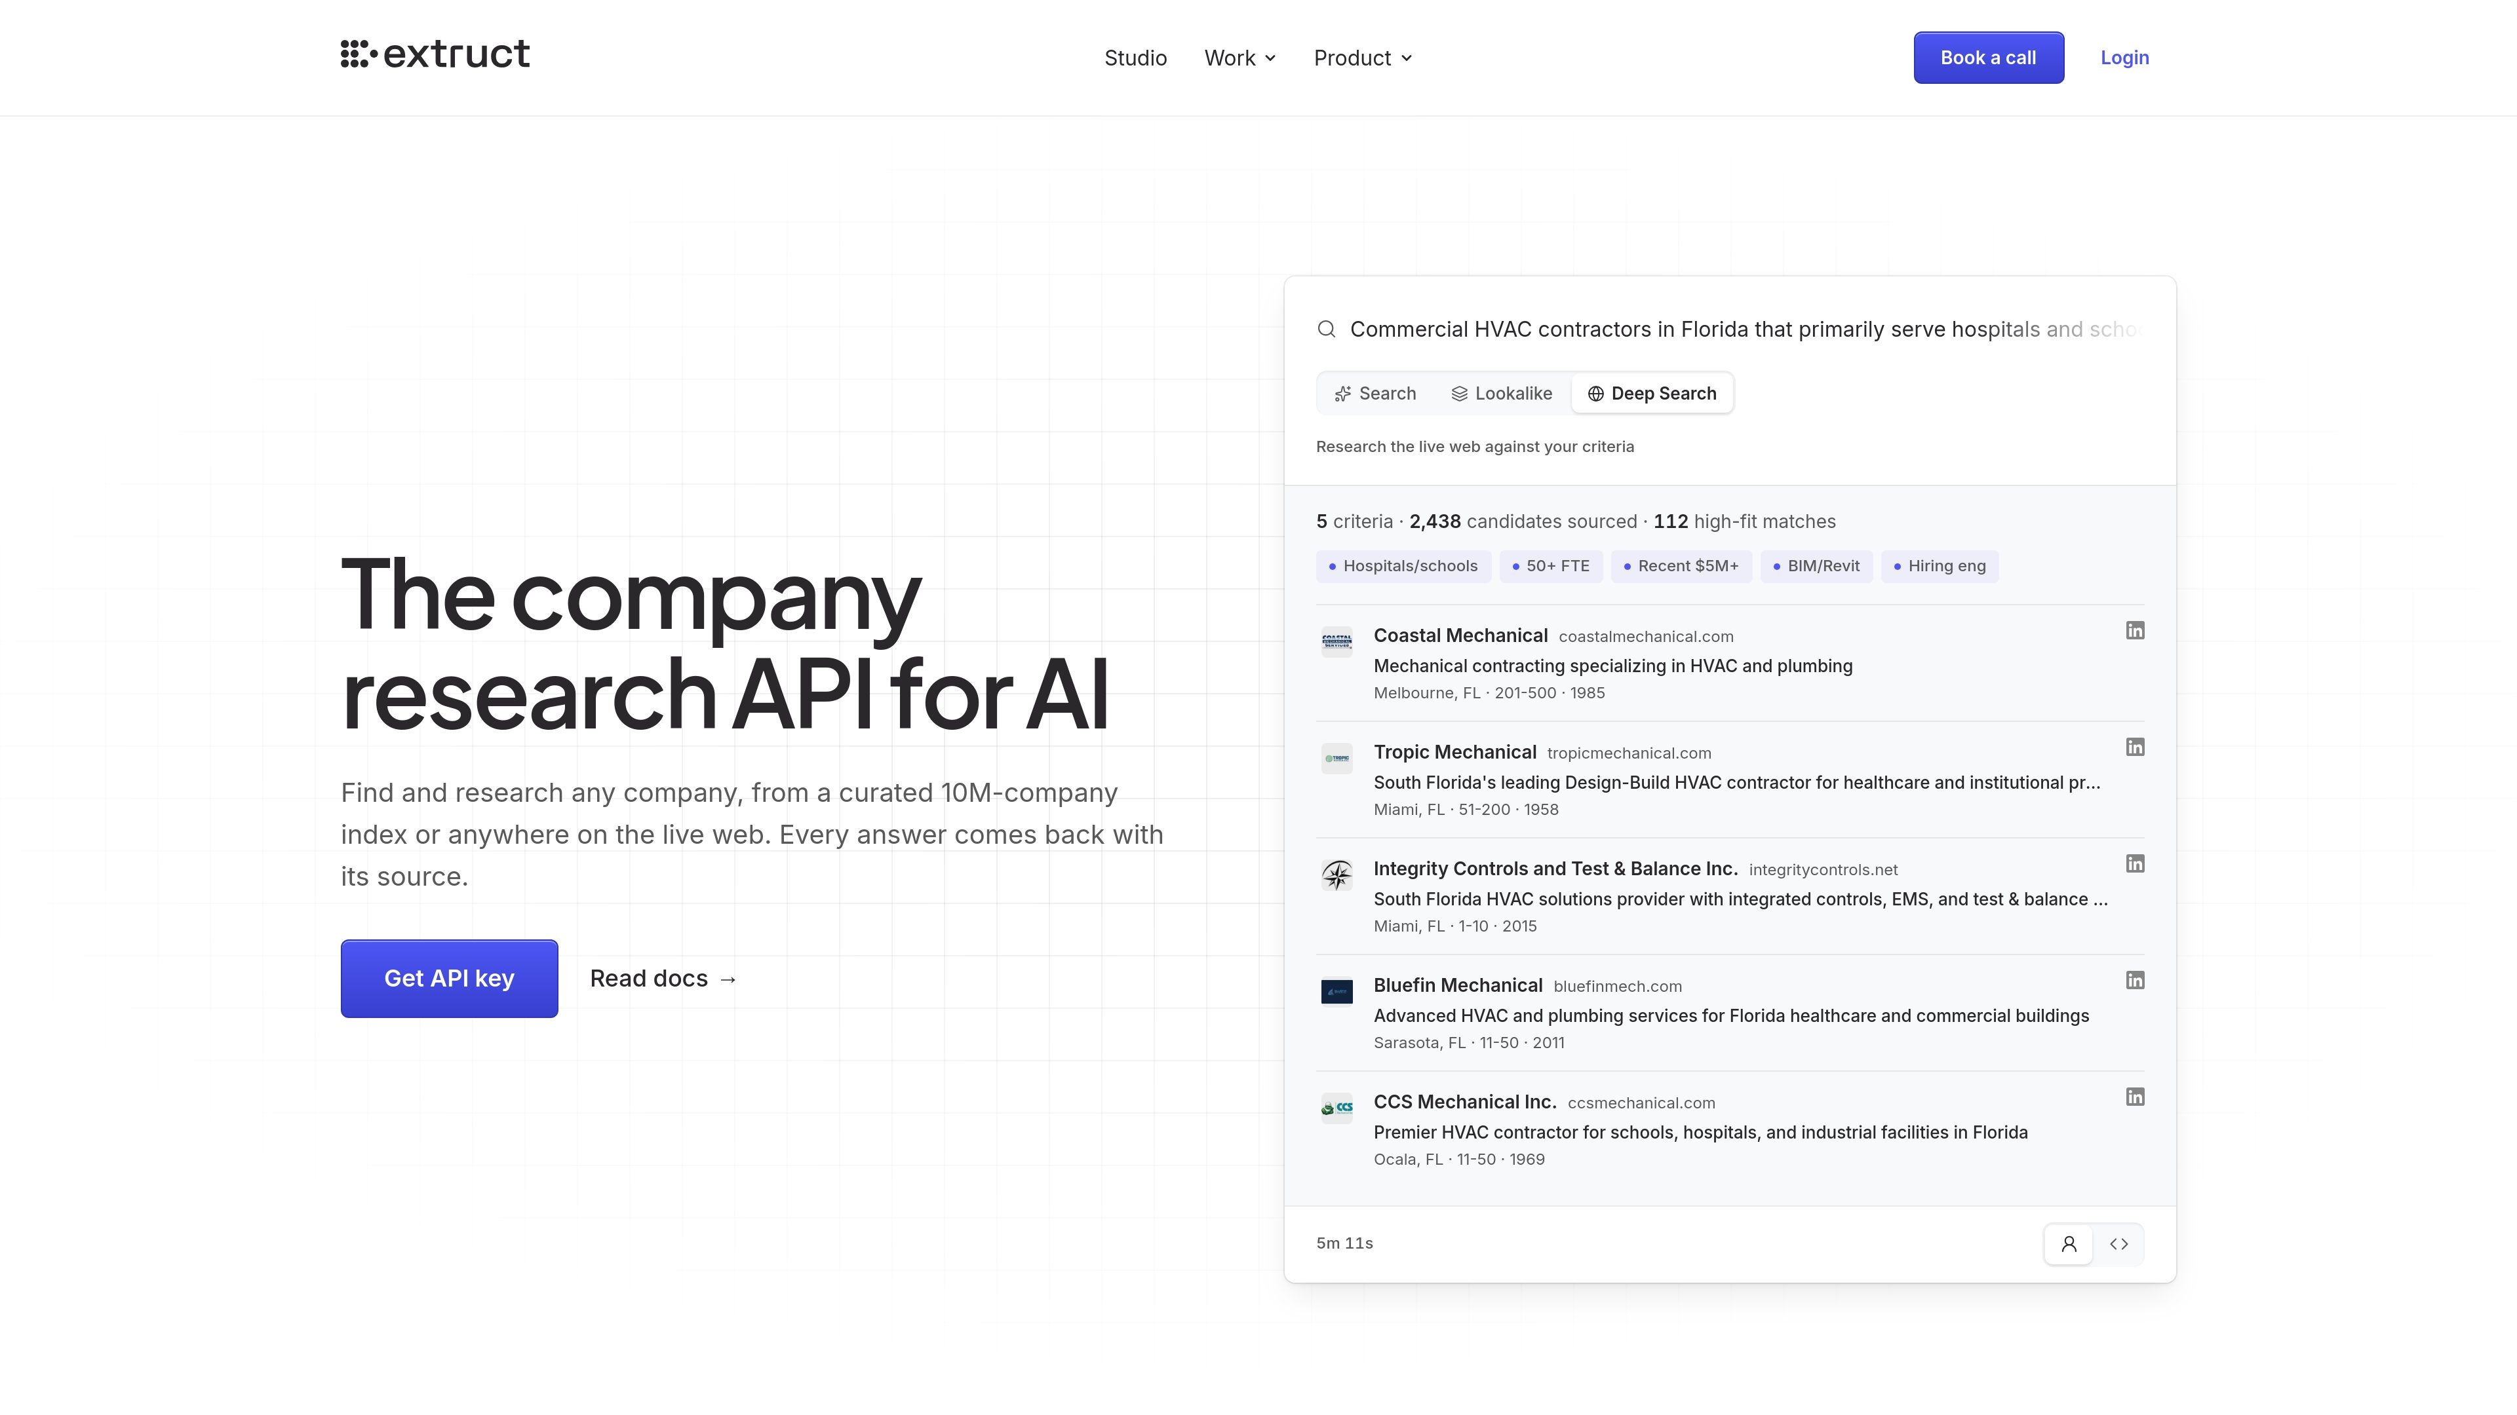This screenshot has height=1415, width=2517.
Task: Expand the Product dropdown menu
Action: (1363, 58)
